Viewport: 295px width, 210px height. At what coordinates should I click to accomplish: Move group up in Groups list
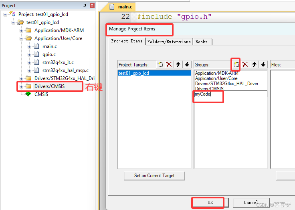tap(255, 65)
